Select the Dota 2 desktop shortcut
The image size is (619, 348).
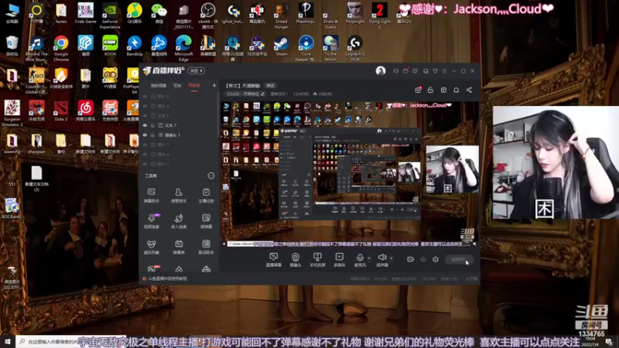tap(61, 111)
